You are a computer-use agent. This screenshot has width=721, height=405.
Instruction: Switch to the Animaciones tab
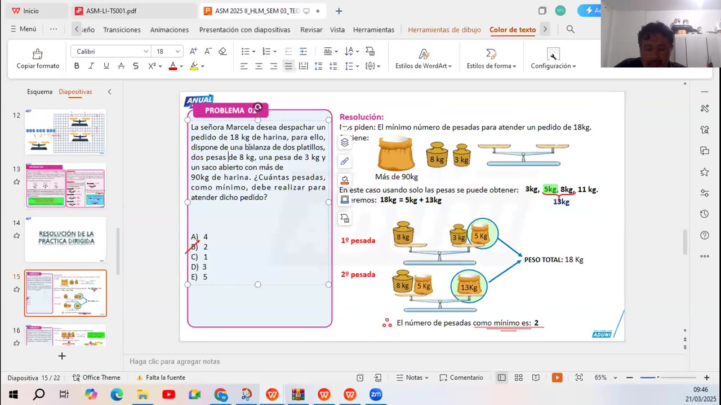(x=170, y=30)
